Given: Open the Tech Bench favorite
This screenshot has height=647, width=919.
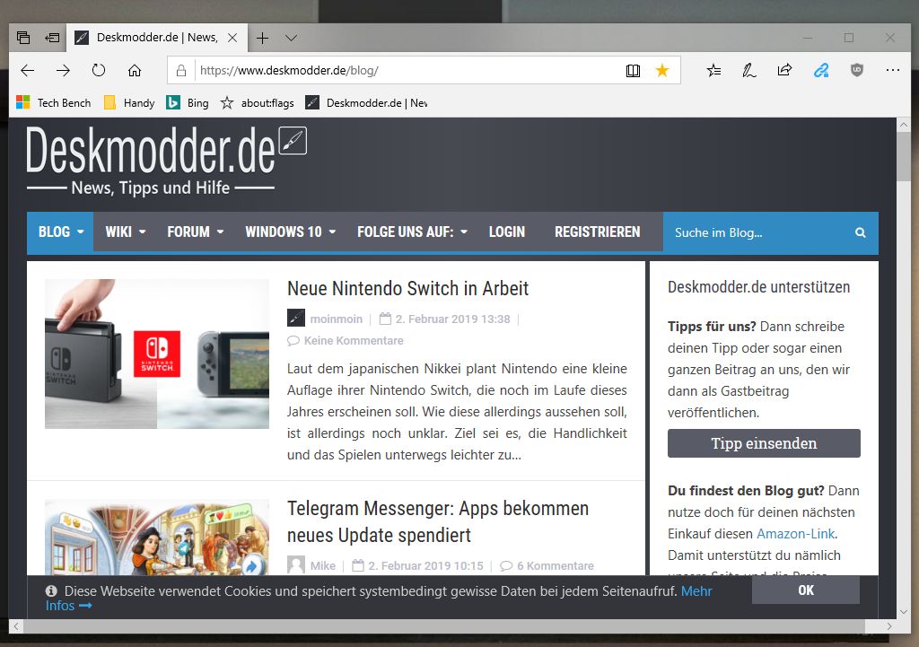Looking at the screenshot, I should coord(54,103).
